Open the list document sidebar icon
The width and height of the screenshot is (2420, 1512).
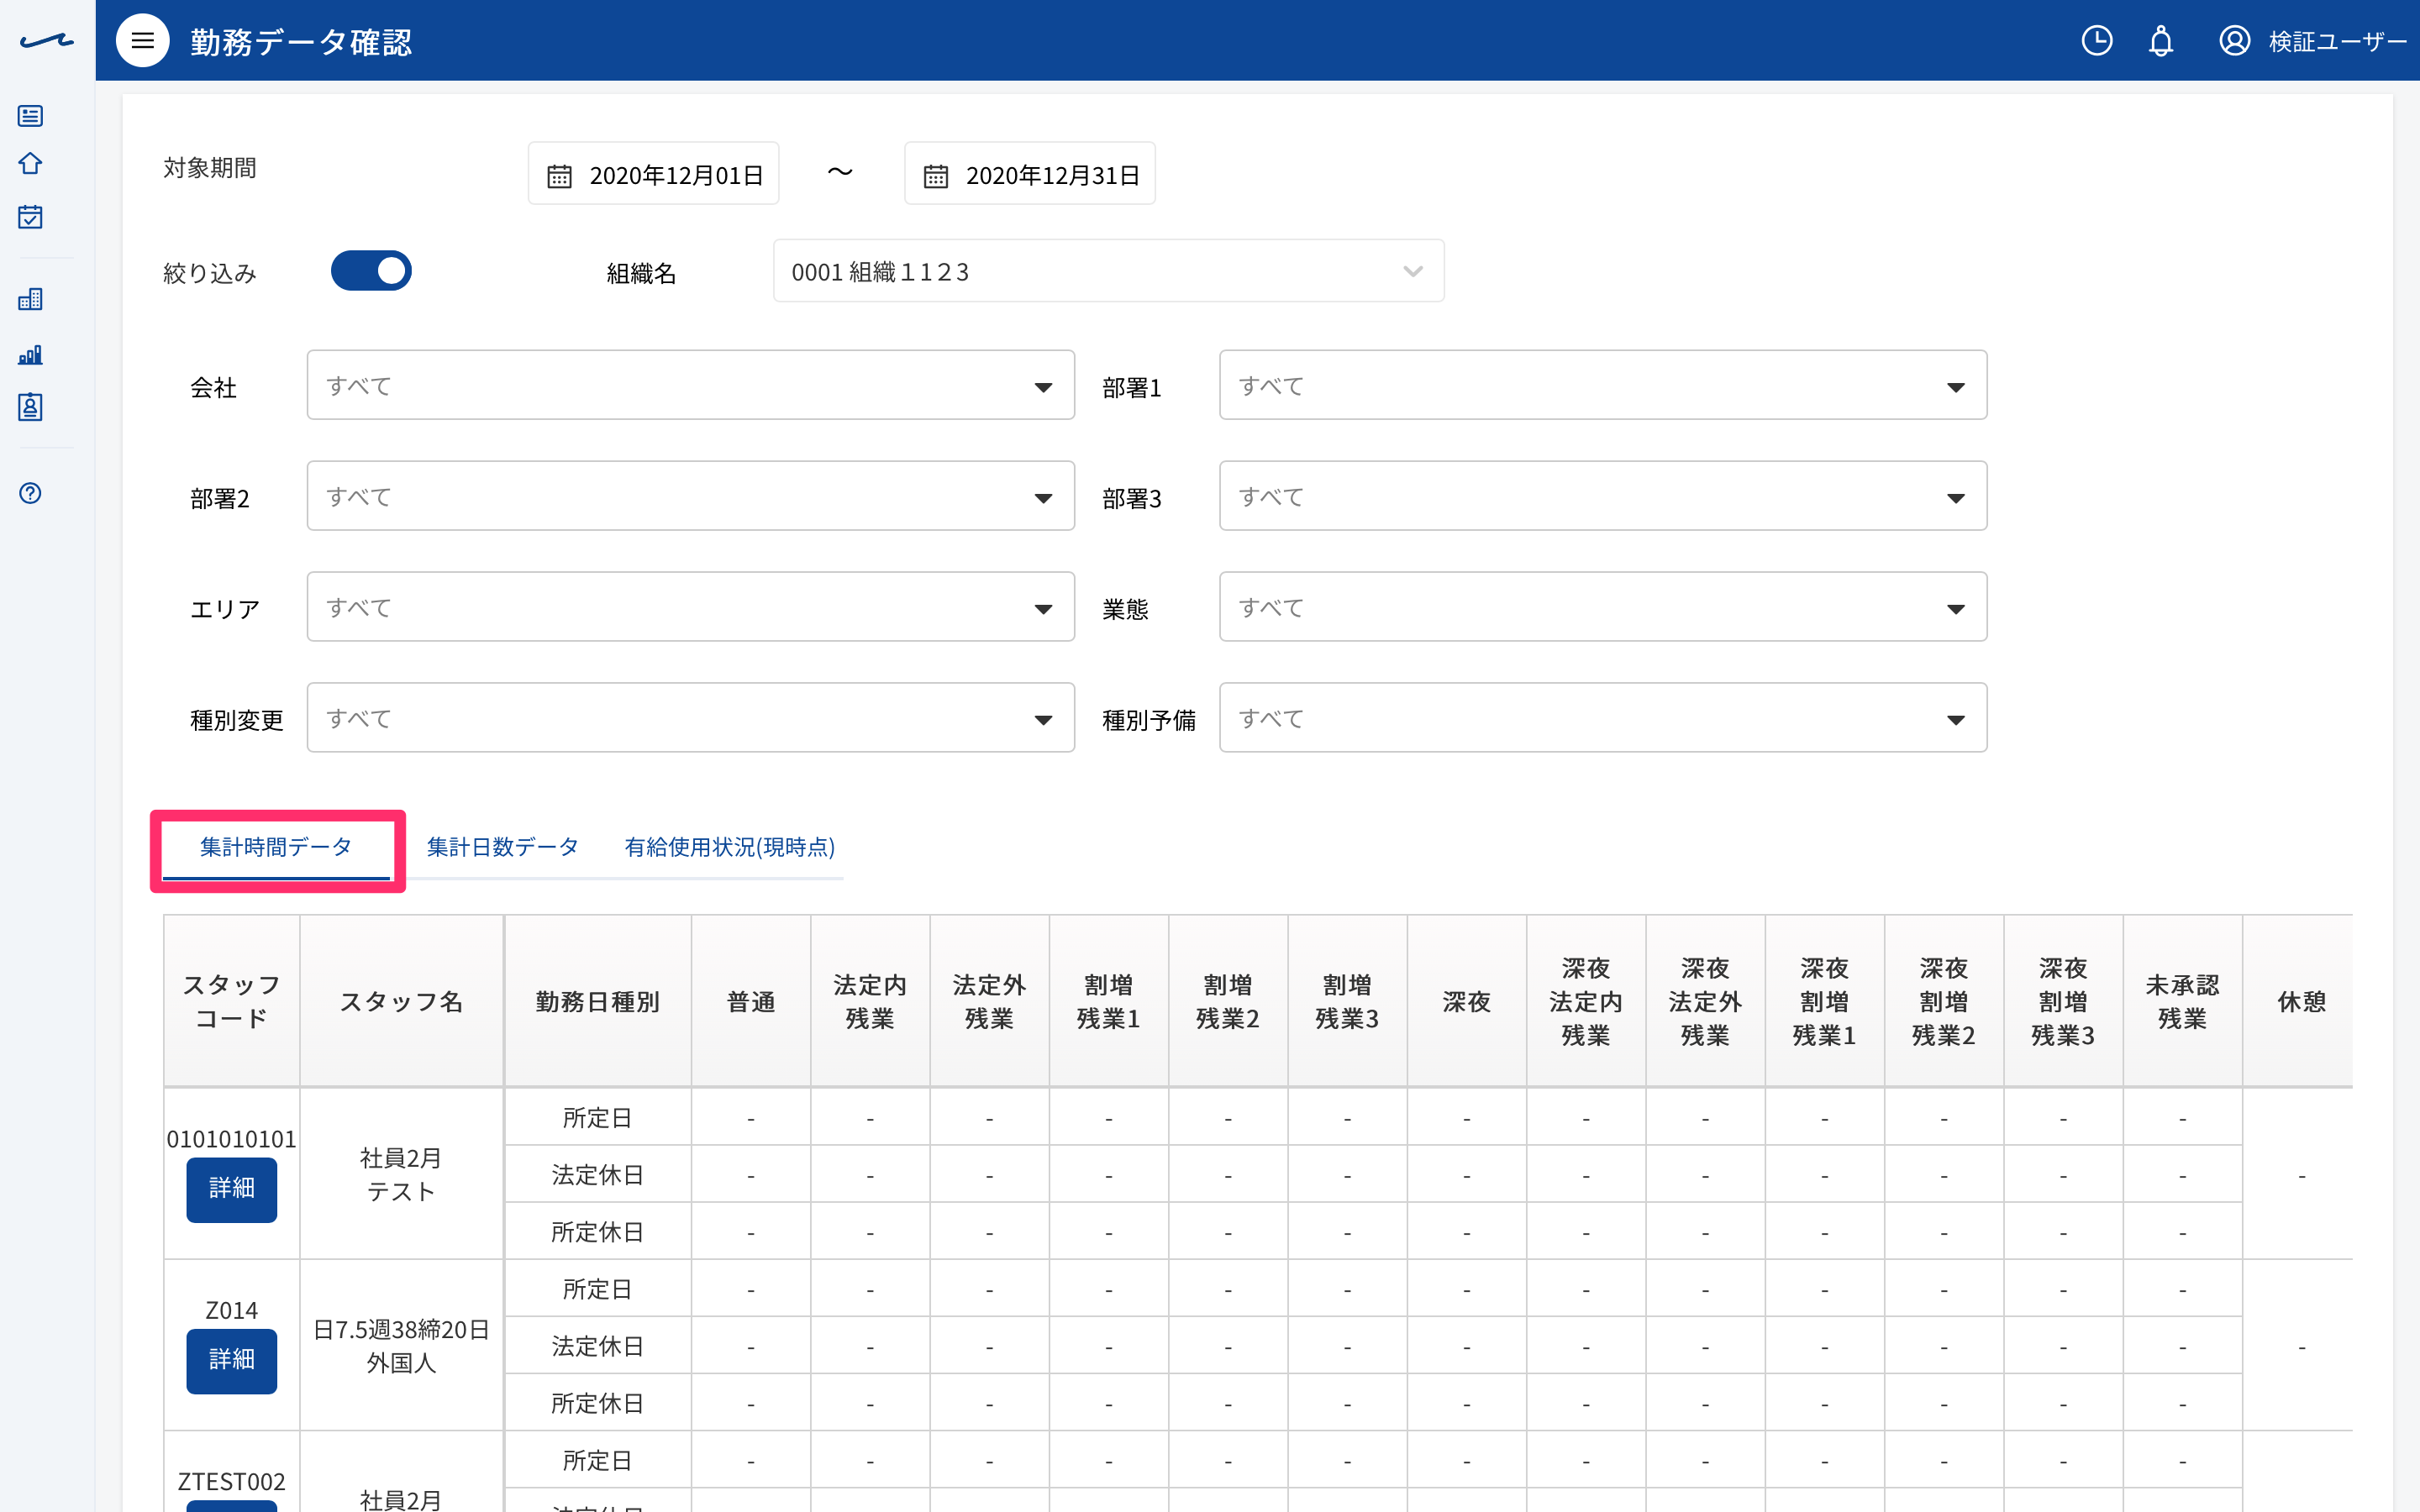[30, 116]
